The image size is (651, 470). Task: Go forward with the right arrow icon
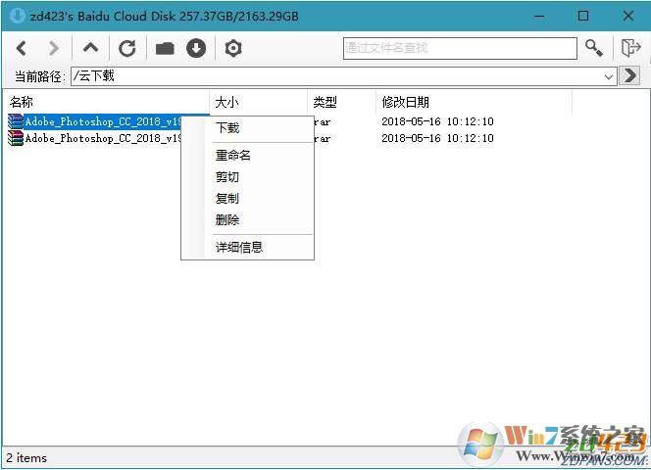point(54,49)
